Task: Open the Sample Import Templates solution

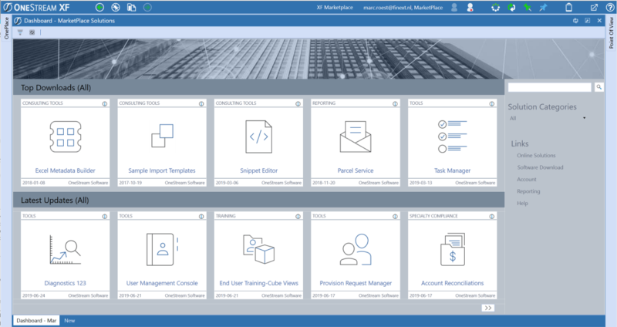Action: 162,170
